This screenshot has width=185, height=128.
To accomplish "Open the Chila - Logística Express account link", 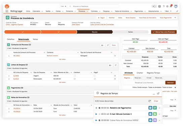I will [x=14, y=24].
